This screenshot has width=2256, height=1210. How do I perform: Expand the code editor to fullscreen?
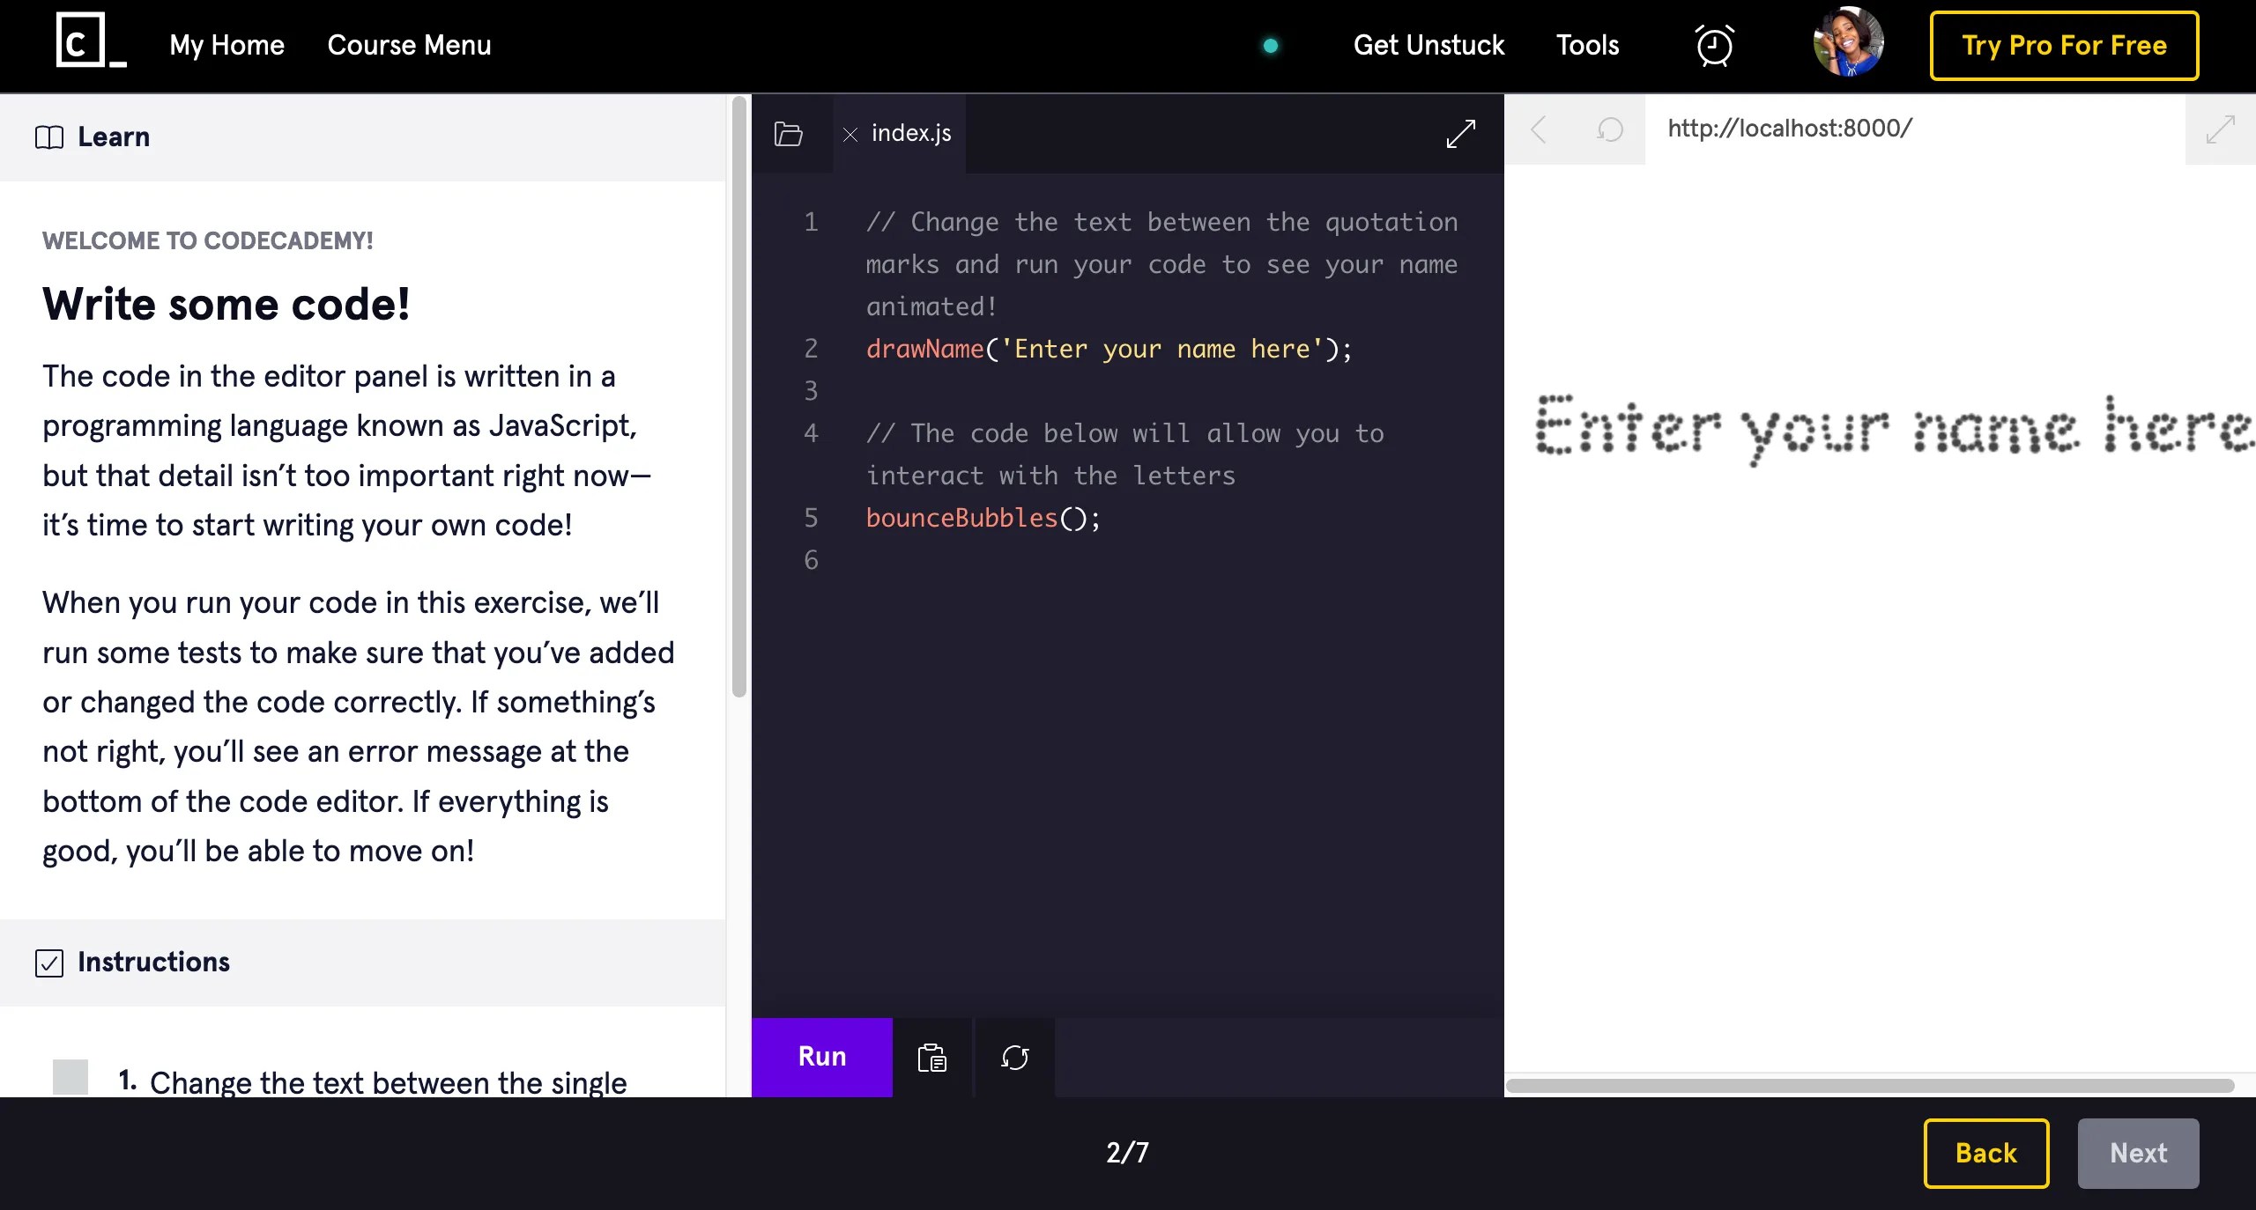click(1458, 134)
